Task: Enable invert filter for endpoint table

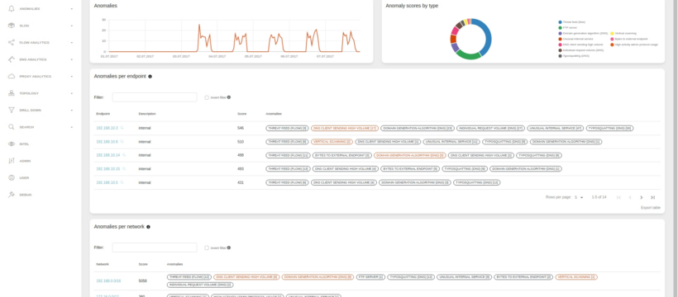Action: coord(207,97)
